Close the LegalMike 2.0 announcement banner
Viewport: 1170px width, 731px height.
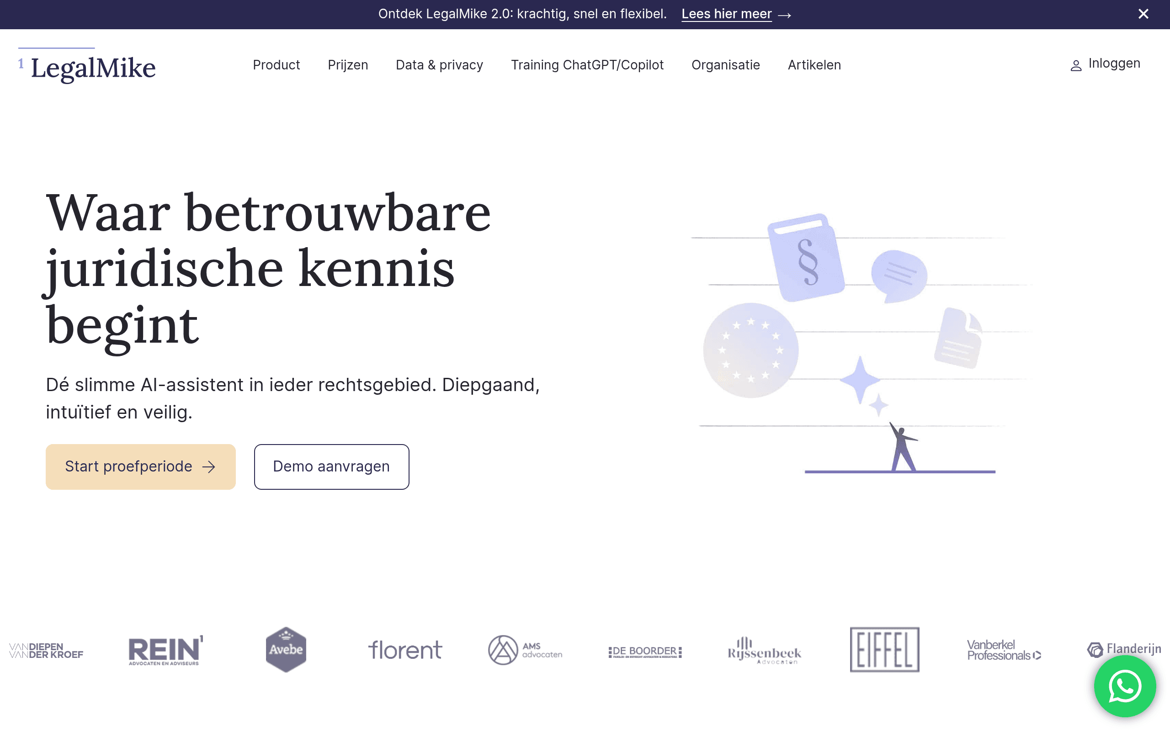[x=1143, y=14]
